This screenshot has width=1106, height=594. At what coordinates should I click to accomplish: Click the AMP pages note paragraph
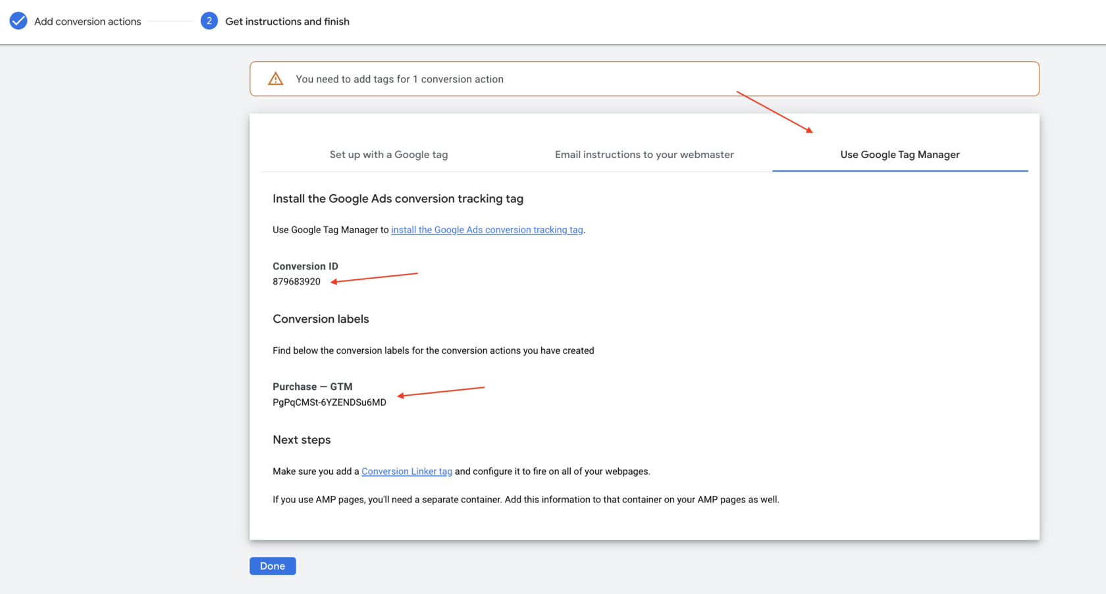[526, 500]
